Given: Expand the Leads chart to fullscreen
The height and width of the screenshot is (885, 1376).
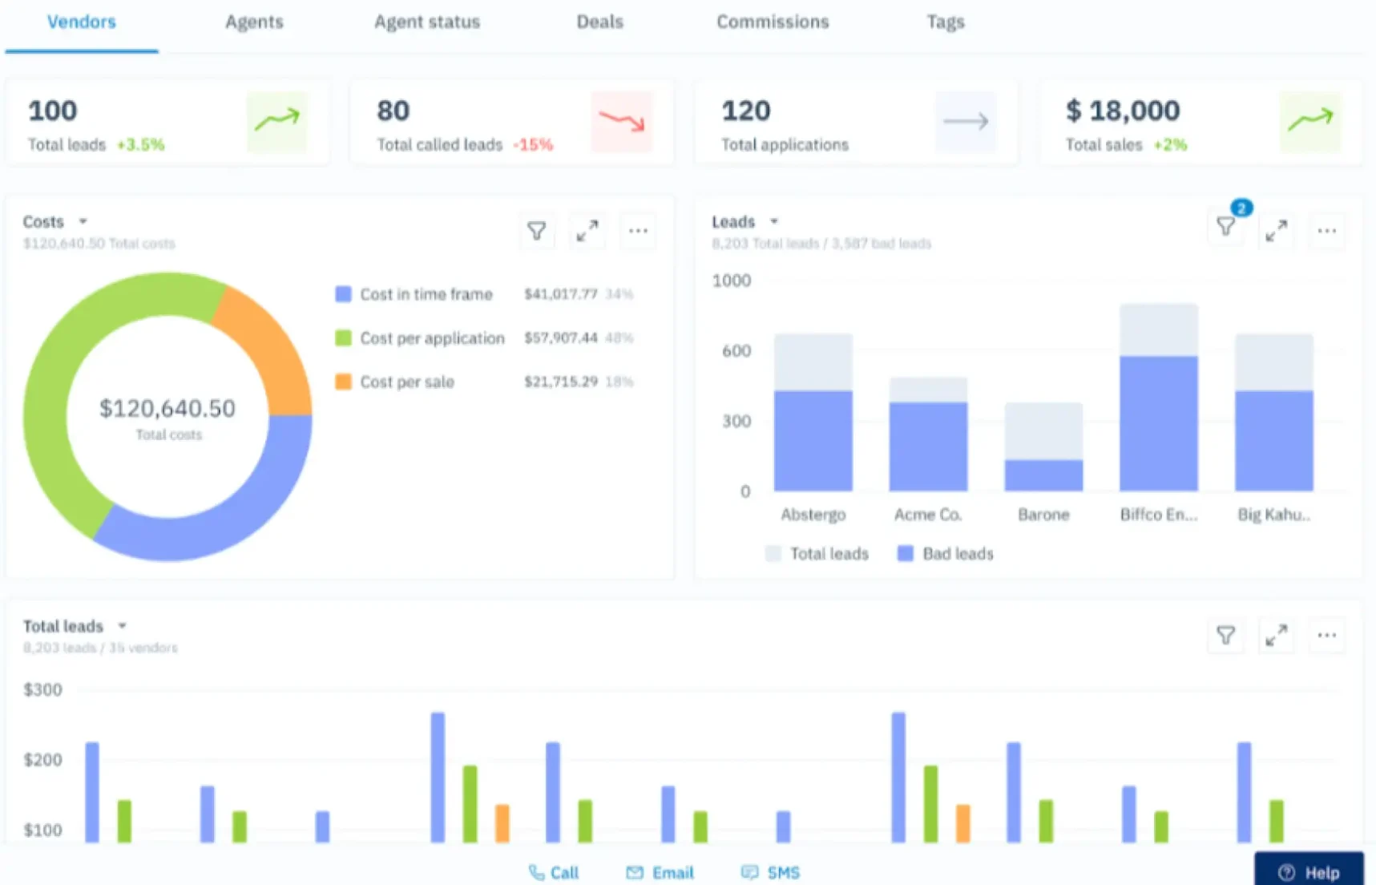Looking at the screenshot, I should (1277, 231).
